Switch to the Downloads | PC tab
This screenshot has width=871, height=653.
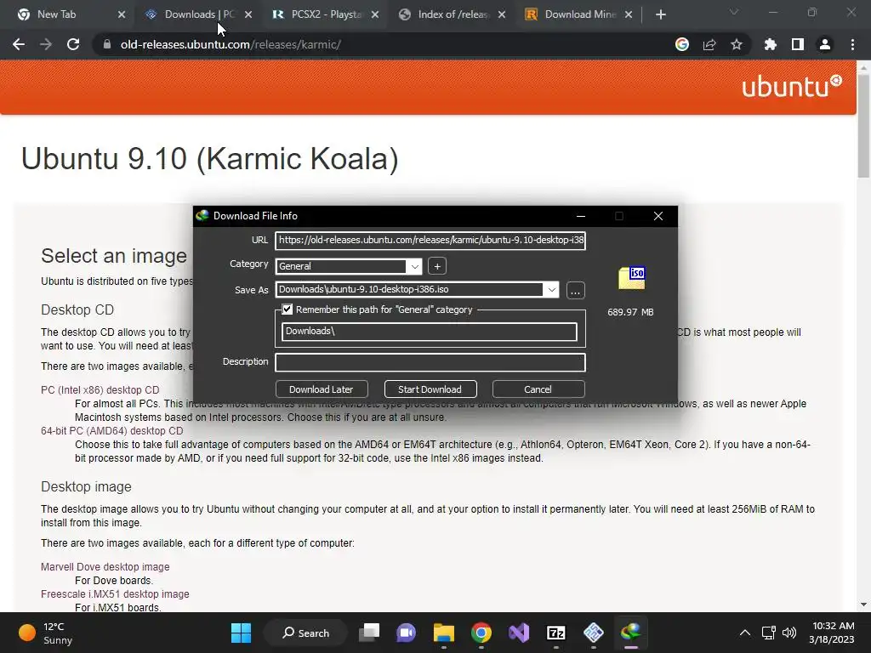click(x=199, y=14)
